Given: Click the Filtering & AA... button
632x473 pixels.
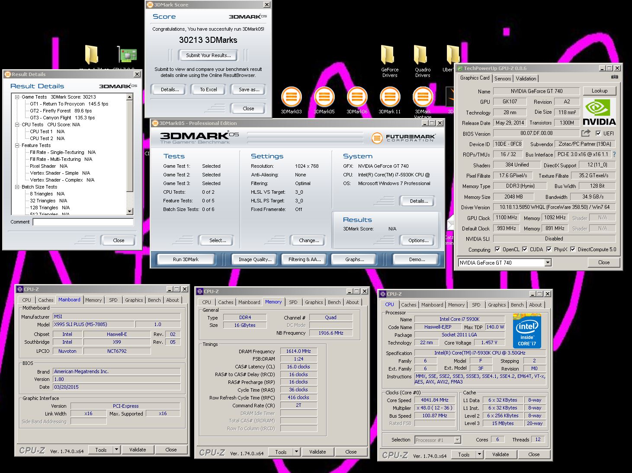Looking at the screenshot, I should click(305, 259).
